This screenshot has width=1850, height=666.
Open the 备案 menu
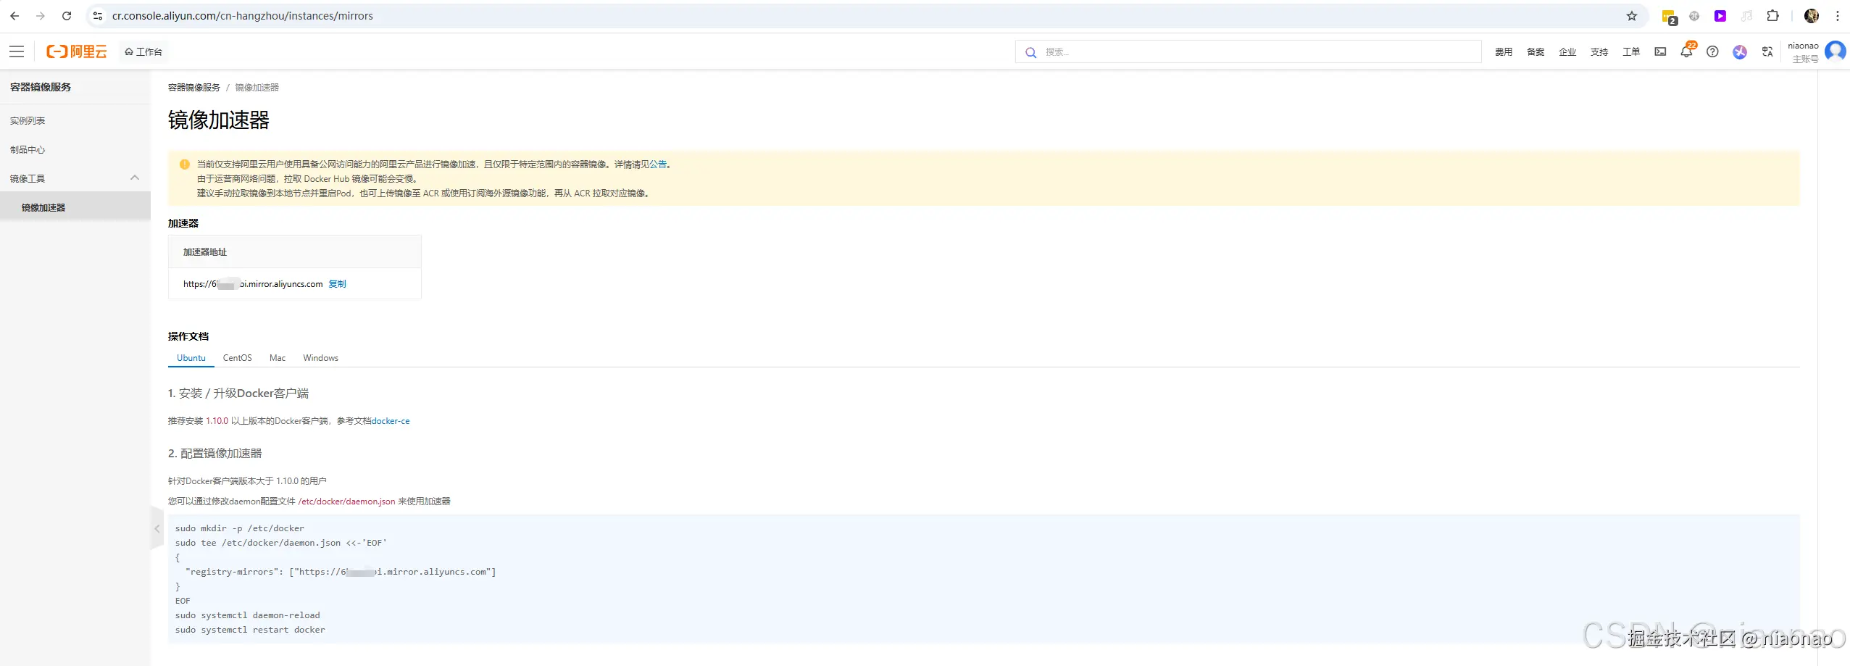[x=1536, y=52]
